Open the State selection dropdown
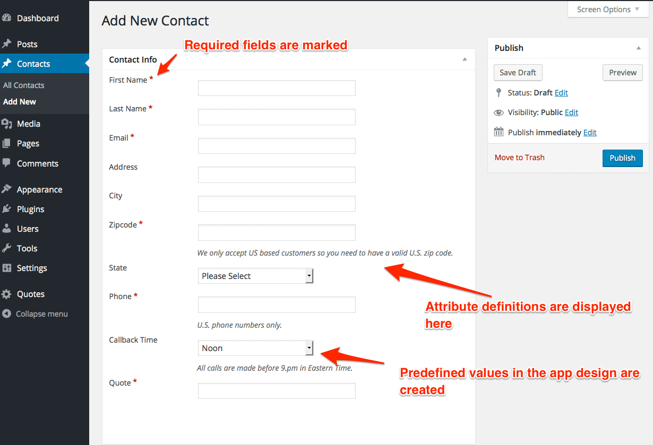 (255, 275)
